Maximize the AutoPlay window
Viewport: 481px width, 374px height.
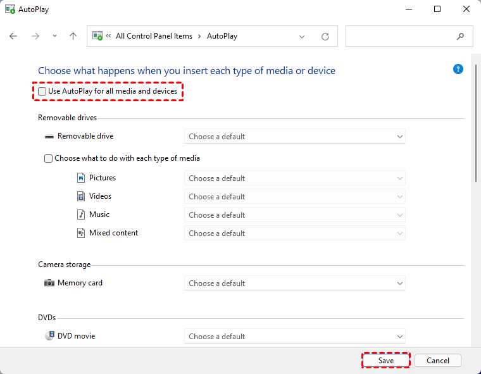[x=437, y=9]
